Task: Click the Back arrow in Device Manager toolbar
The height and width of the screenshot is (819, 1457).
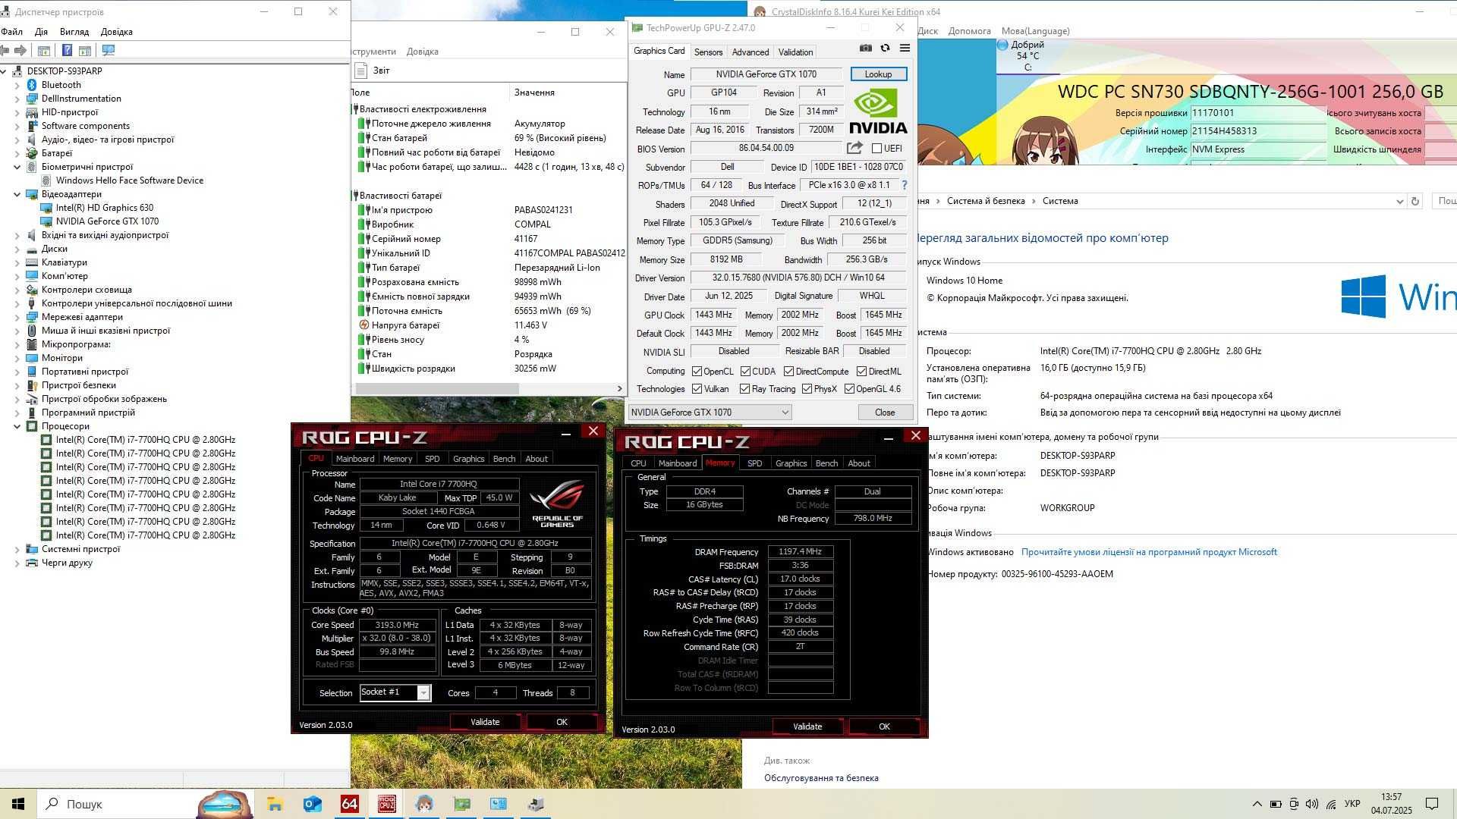Action: tap(5, 50)
